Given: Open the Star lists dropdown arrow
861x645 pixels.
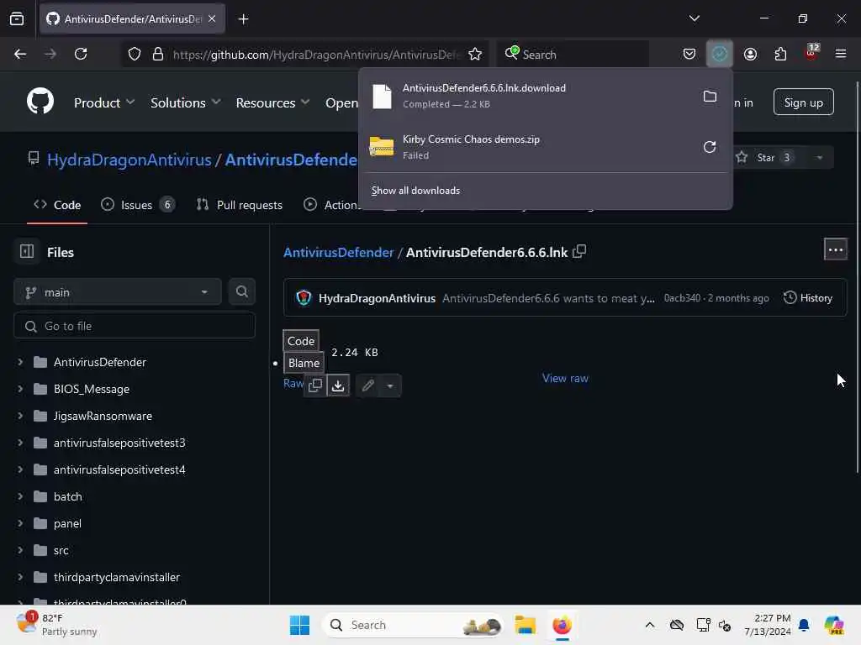Looking at the screenshot, I should (819, 157).
